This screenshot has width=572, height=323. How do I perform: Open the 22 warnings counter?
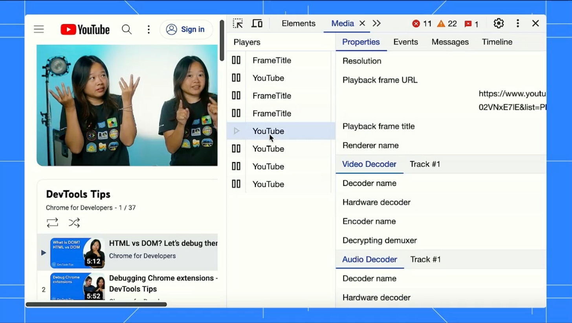(447, 24)
